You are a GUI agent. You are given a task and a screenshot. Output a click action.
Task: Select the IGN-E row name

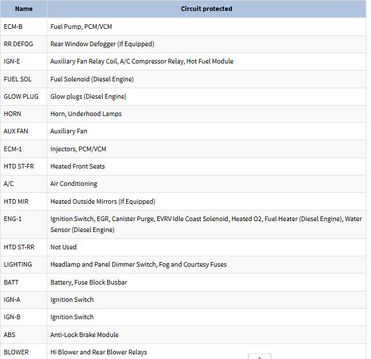click(13, 61)
